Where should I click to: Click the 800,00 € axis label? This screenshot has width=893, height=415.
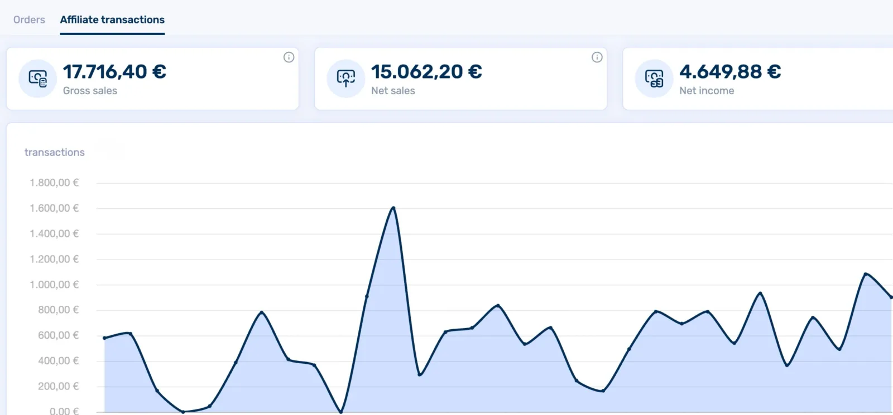coord(58,310)
